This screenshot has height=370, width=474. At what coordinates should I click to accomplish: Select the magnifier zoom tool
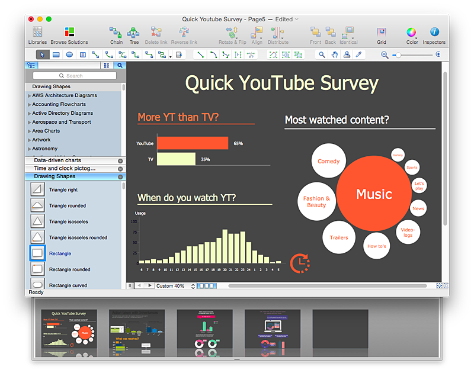click(x=322, y=54)
